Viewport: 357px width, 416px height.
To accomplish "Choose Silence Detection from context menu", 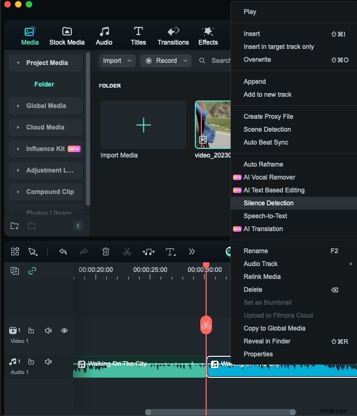I will (x=268, y=203).
